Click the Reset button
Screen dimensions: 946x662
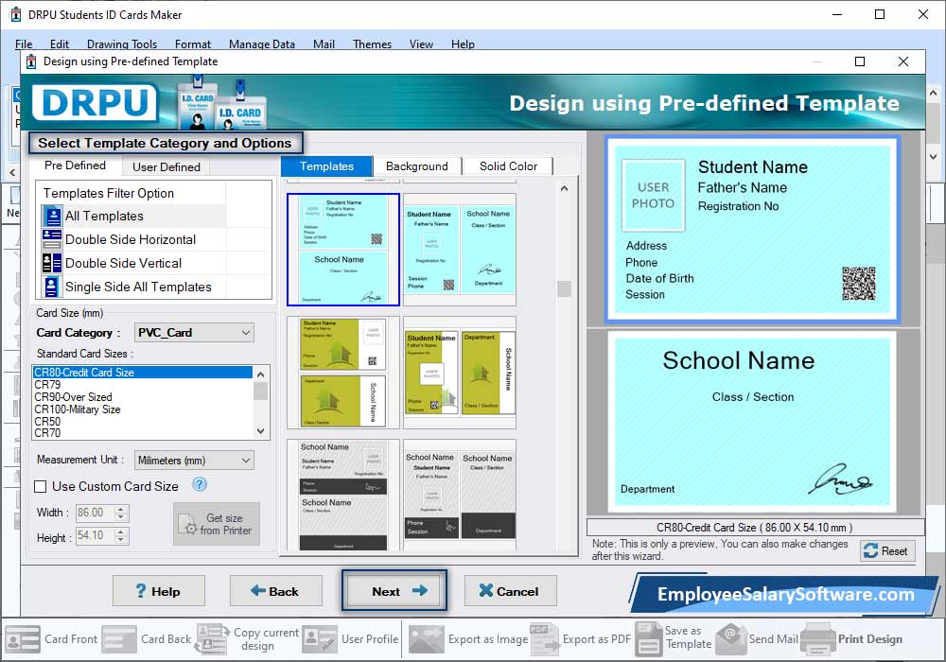tap(887, 551)
